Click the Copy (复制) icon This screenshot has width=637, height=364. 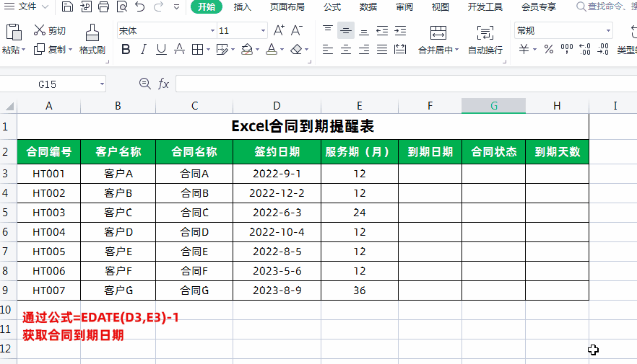click(40, 50)
